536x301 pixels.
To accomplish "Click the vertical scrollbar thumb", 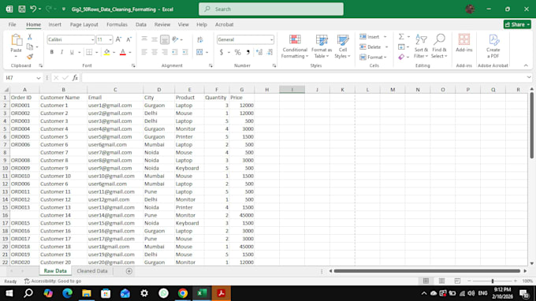I will pyautogui.click(x=531, y=125).
